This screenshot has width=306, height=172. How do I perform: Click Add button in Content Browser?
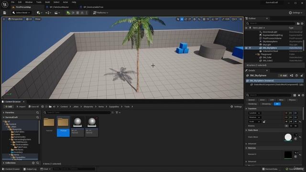pos(9,107)
